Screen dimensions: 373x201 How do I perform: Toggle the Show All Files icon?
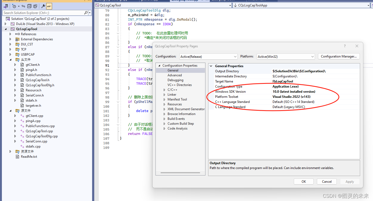click(35, 6)
